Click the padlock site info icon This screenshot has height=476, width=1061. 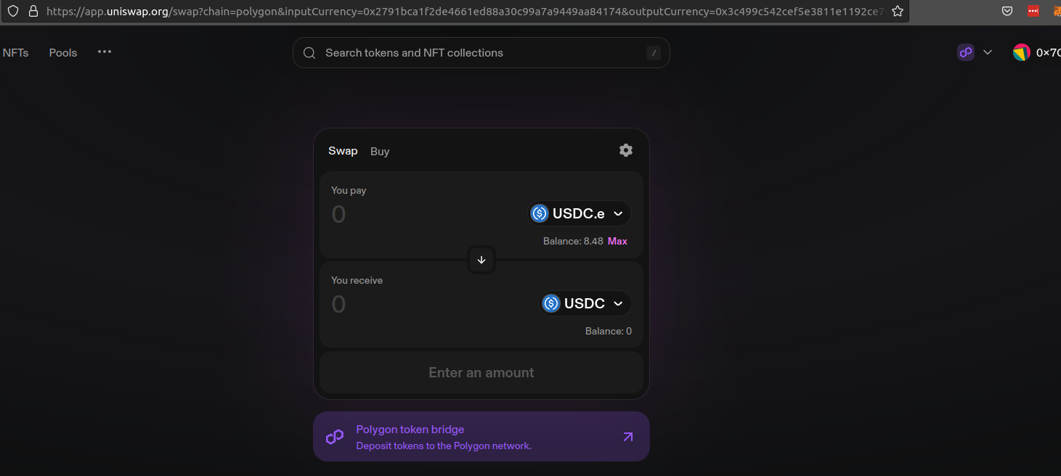pyautogui.click(x=33, y=12)
